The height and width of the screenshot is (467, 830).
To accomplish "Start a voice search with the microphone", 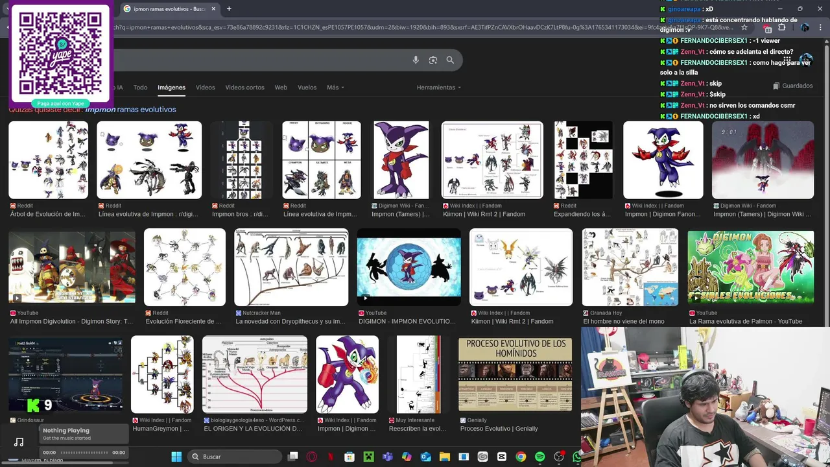I will tap(416, 60).
